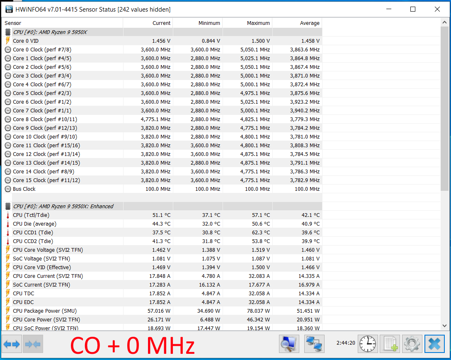
Task: Maximize the HWiNFO64 window
Action: [x=413, y=9]
